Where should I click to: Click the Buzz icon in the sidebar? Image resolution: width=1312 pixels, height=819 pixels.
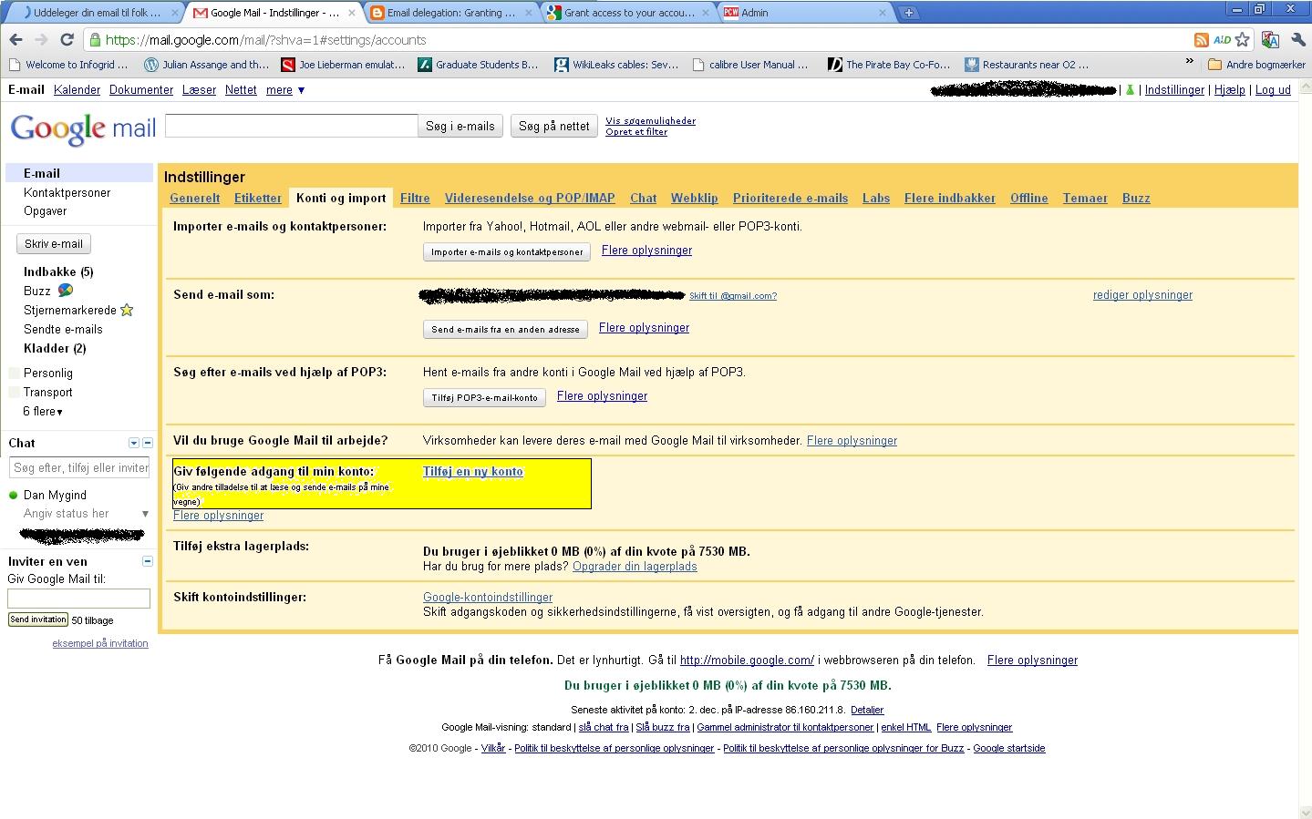coord(66,291)
